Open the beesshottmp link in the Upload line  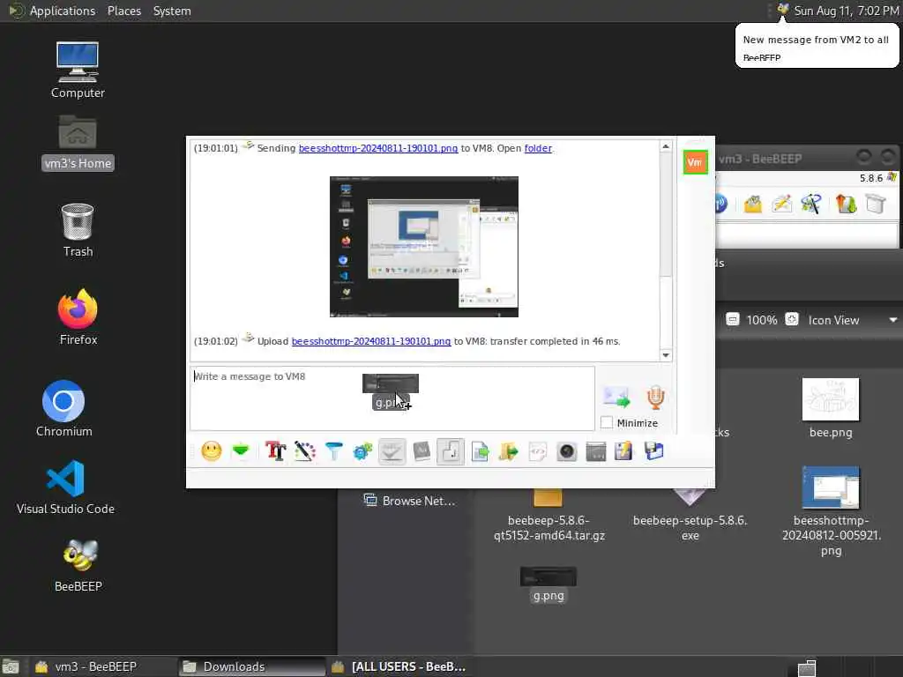point(371,341)
